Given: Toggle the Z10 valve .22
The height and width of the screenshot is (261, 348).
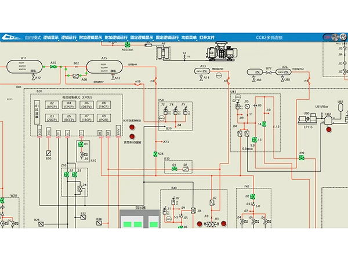Looking at the screenshot, I should pyautogui.click(x=66, y=175).
